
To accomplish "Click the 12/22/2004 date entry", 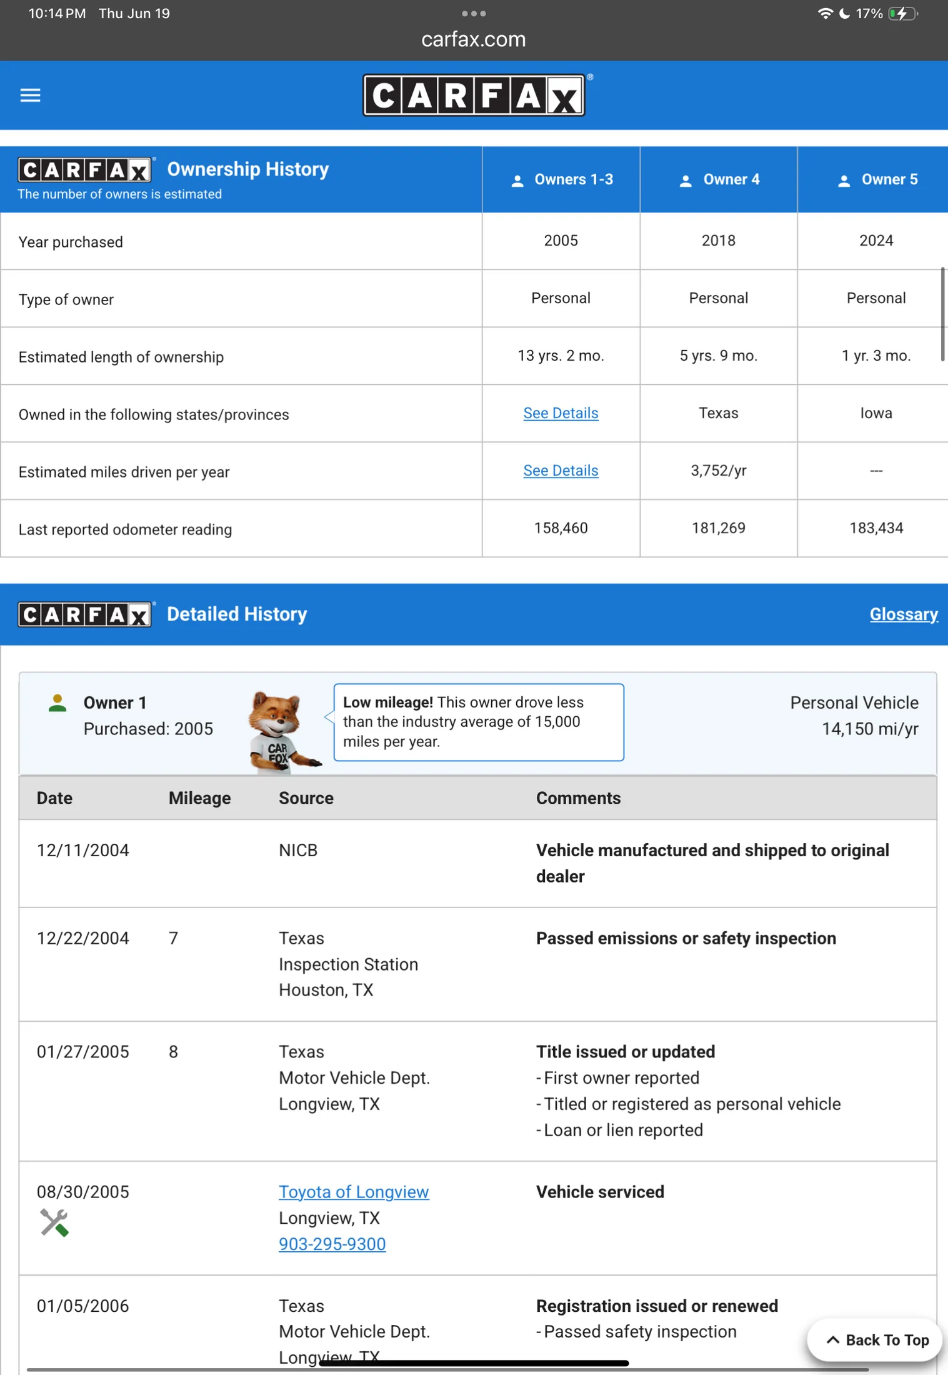I will coord(82,939).
